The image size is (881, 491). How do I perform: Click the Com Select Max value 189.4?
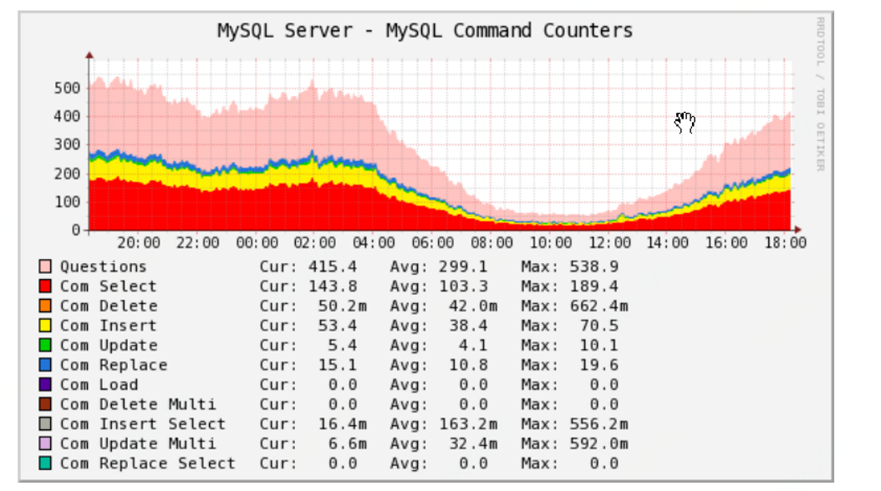coord(594,286)
